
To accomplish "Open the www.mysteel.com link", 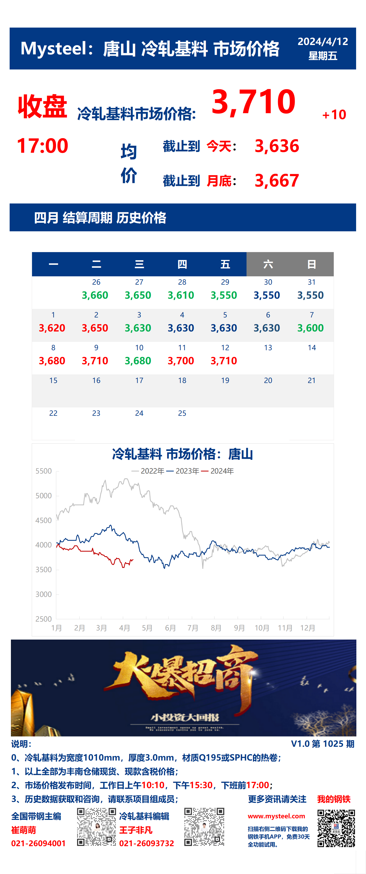I will point(276,816).
